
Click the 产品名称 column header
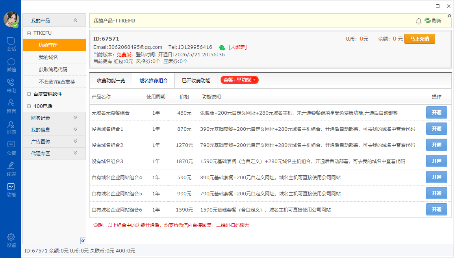pos(101,97)
